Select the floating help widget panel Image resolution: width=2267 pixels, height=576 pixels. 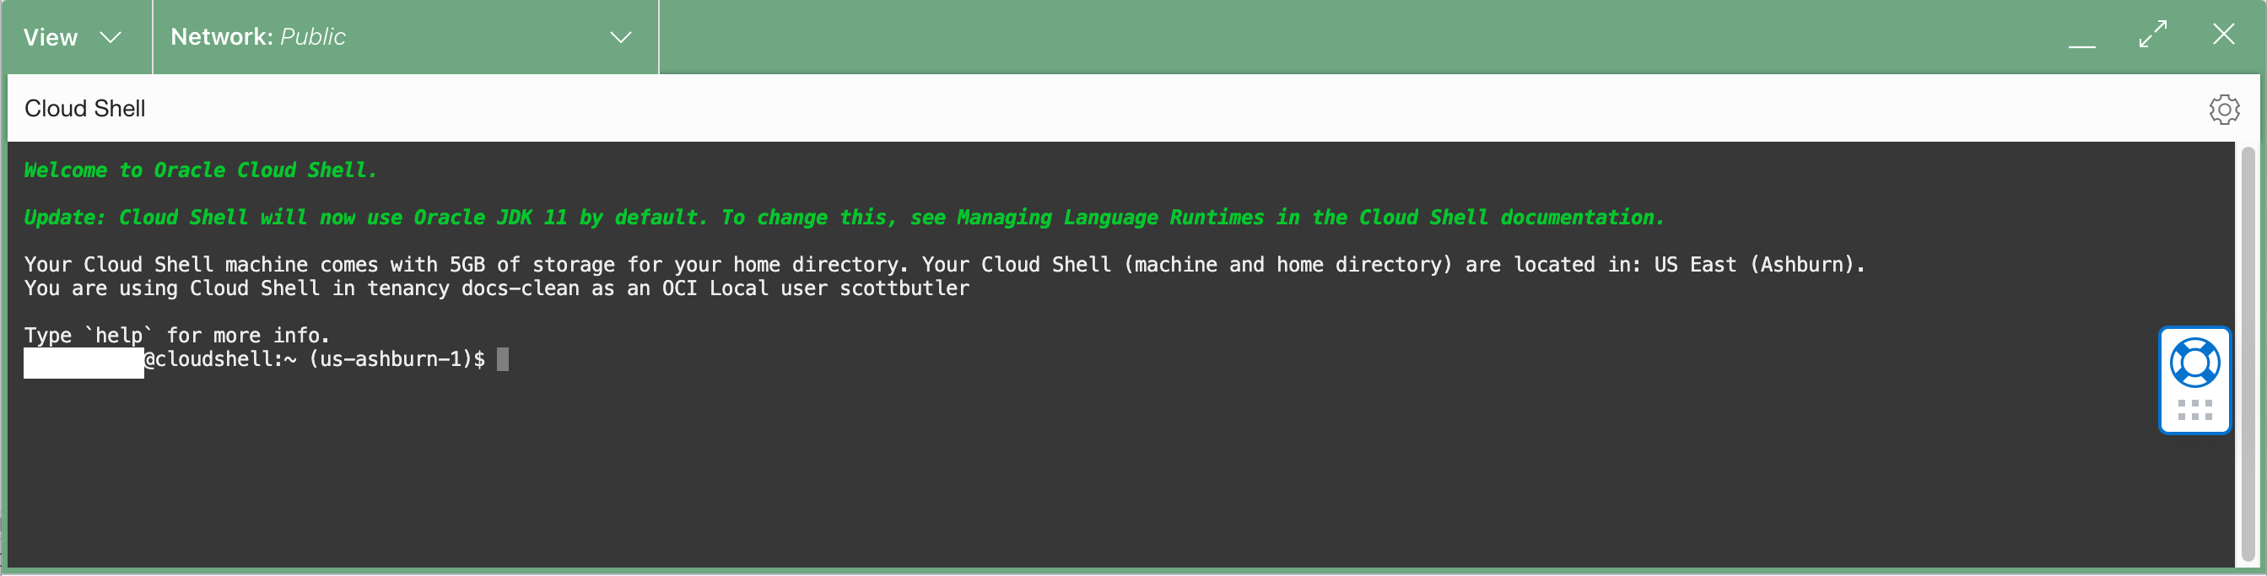pyautogui.click(x=2194, y=380)
